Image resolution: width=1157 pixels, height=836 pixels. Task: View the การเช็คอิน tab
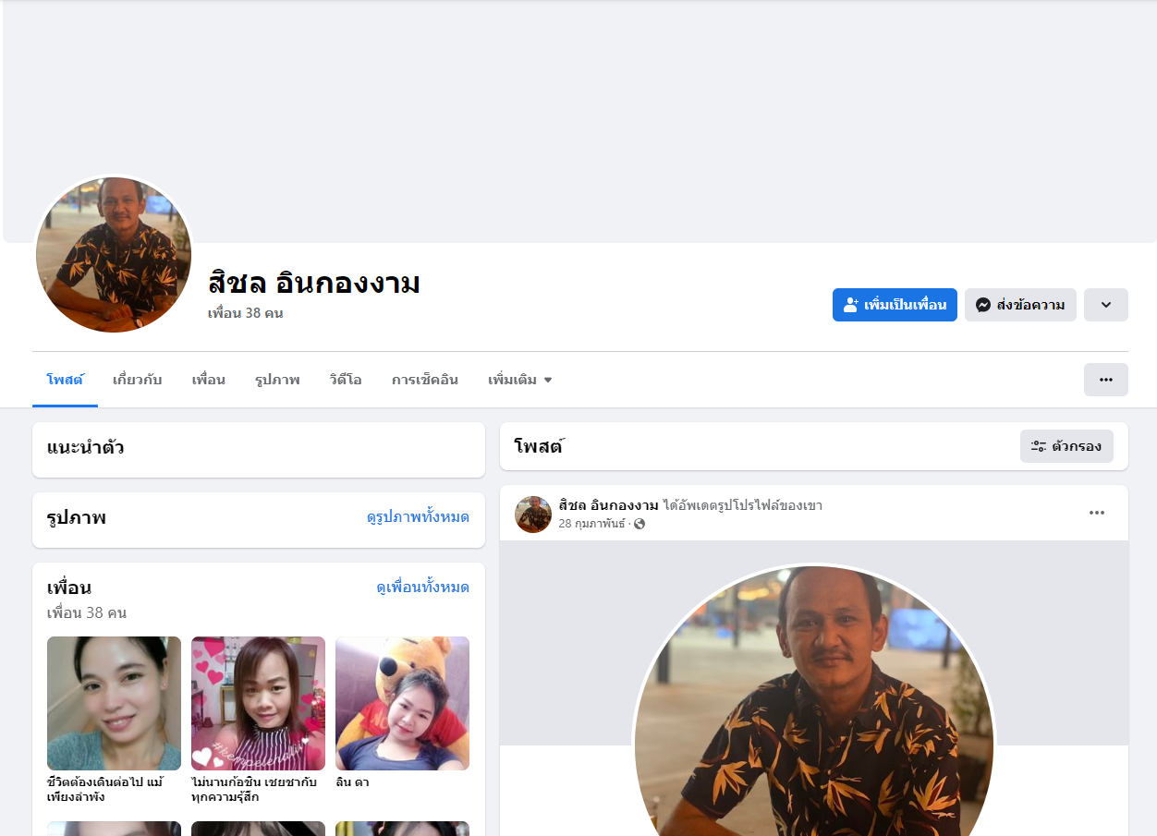[425, 380]
